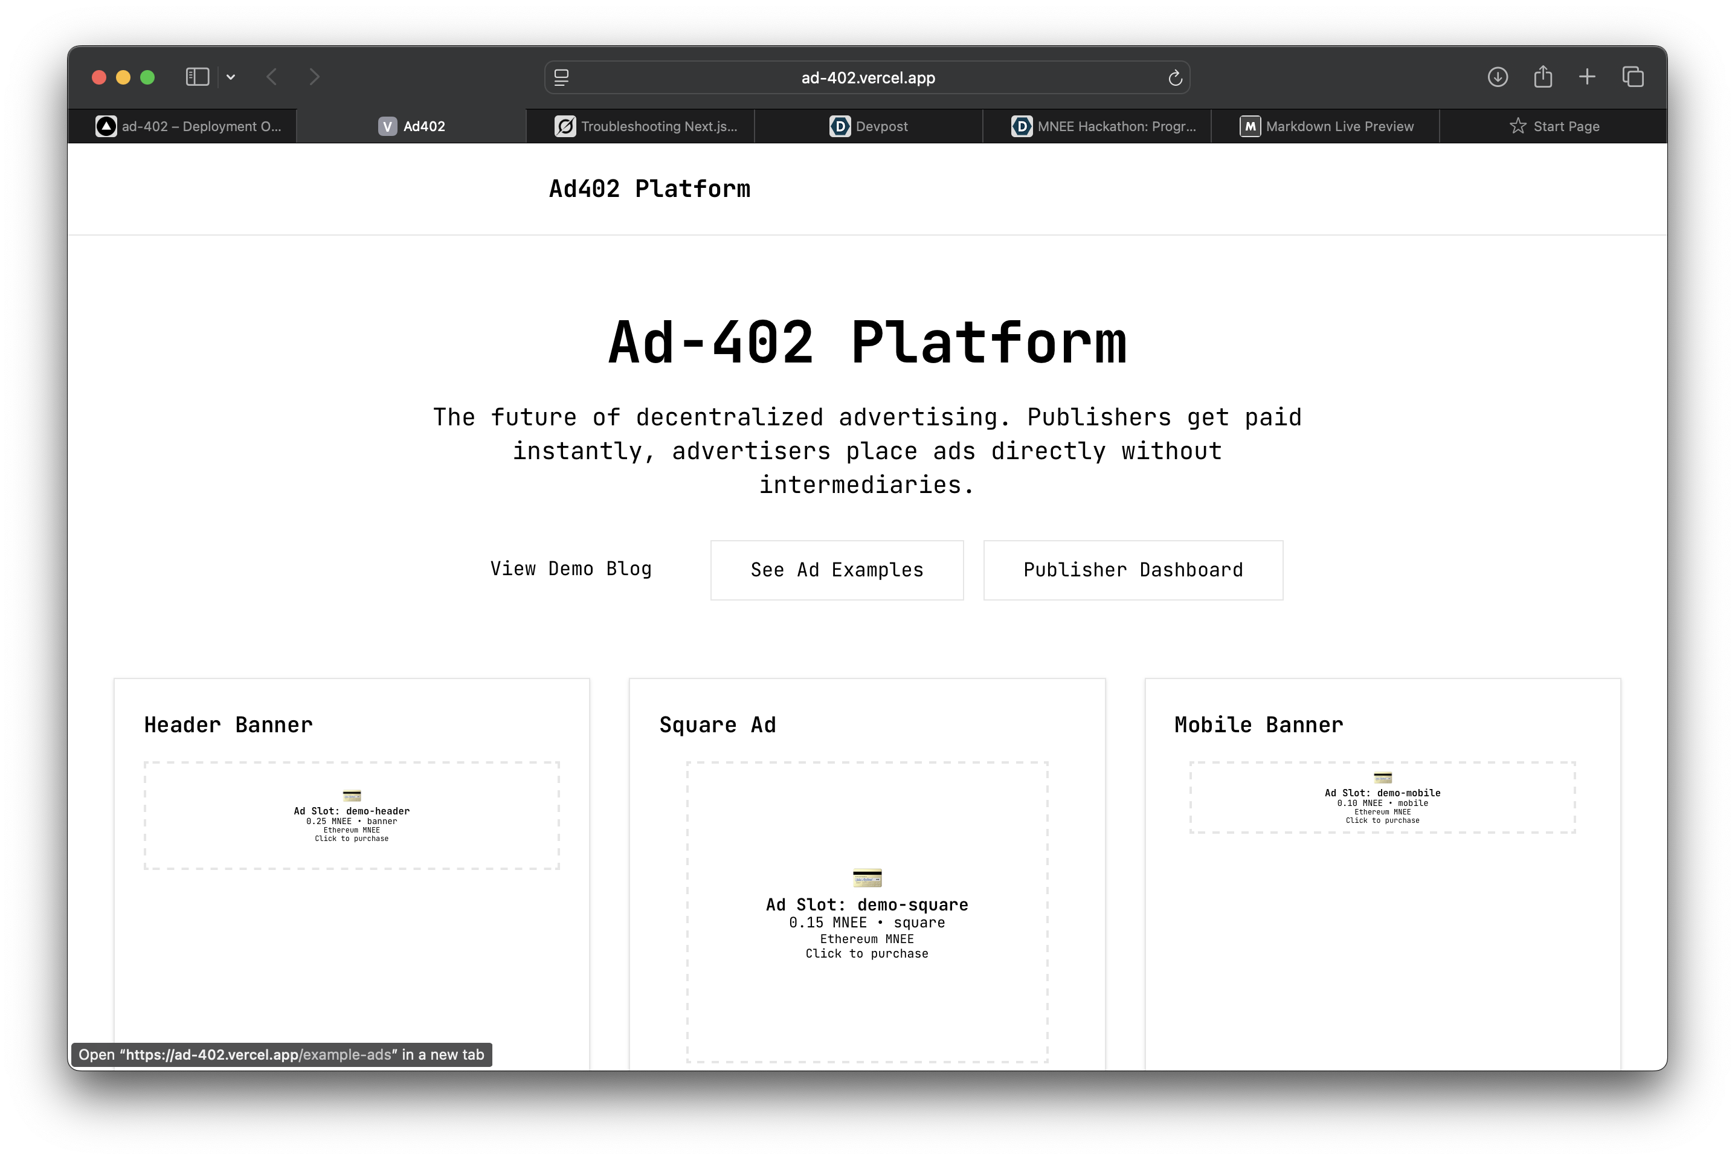
Task: Click the Share icon in the toolbar
Action: click(x=1543, y=77)
